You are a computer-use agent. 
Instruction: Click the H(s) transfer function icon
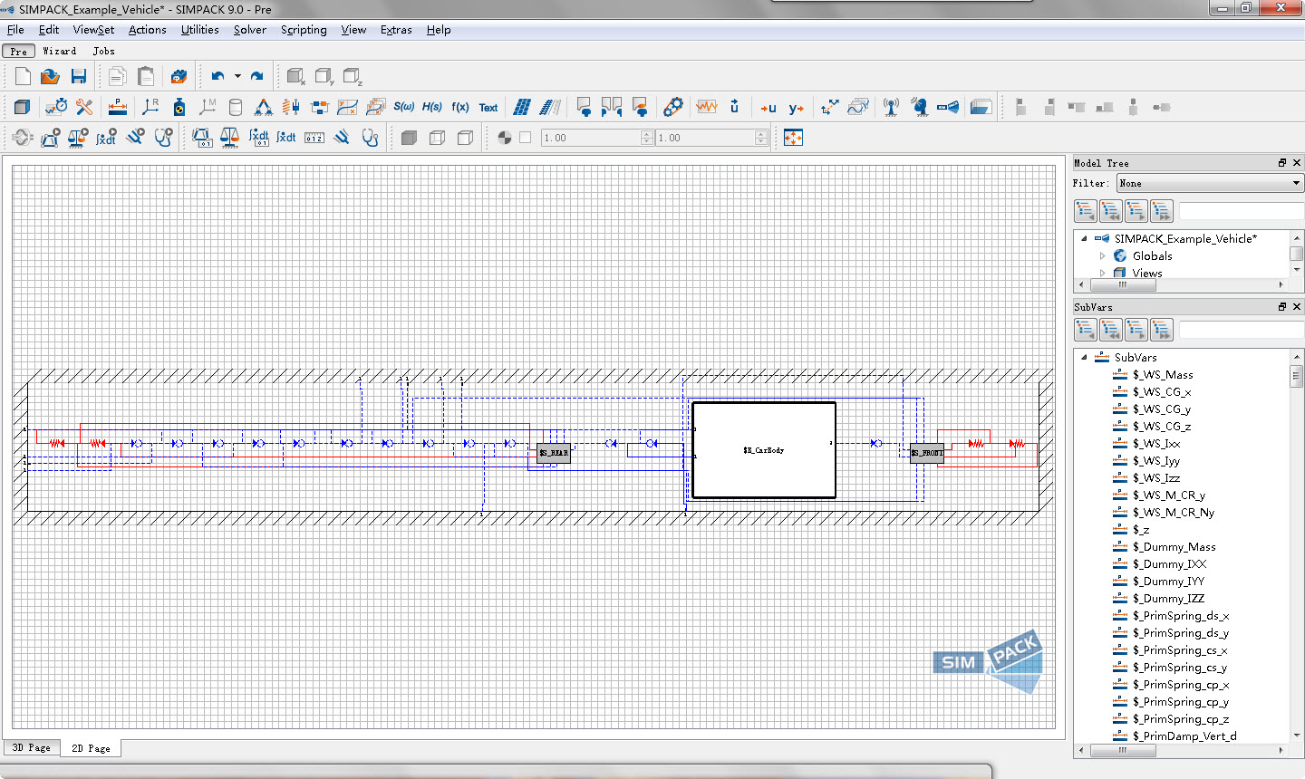[x=432, y=107]
